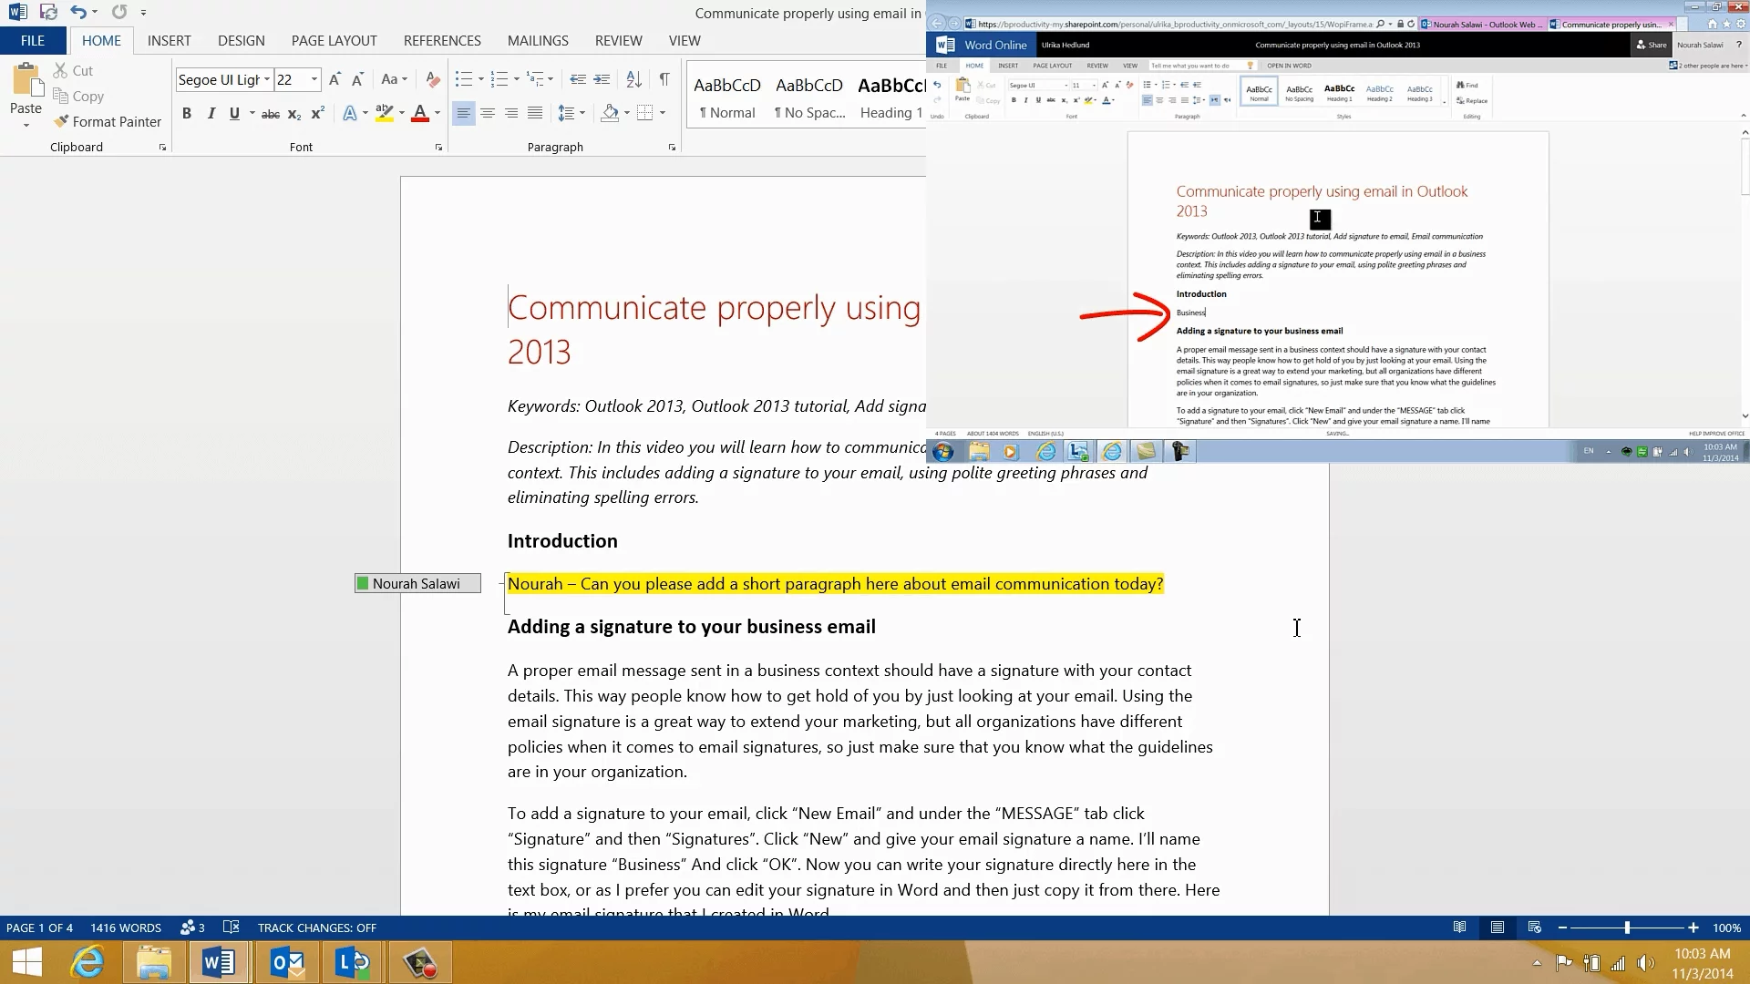Open the font size dropdown
This screenshot has height=984, width=1750.
point(314,79)
